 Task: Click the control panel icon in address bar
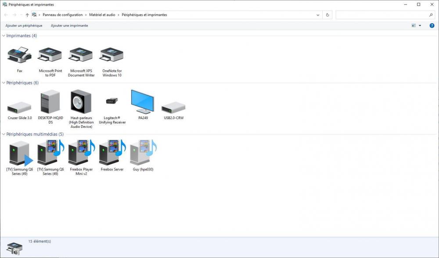click(x=34, y=15)
